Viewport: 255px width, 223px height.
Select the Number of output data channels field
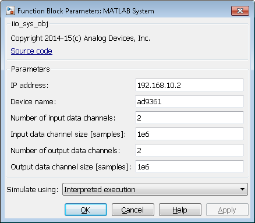(x=189, y=150)
